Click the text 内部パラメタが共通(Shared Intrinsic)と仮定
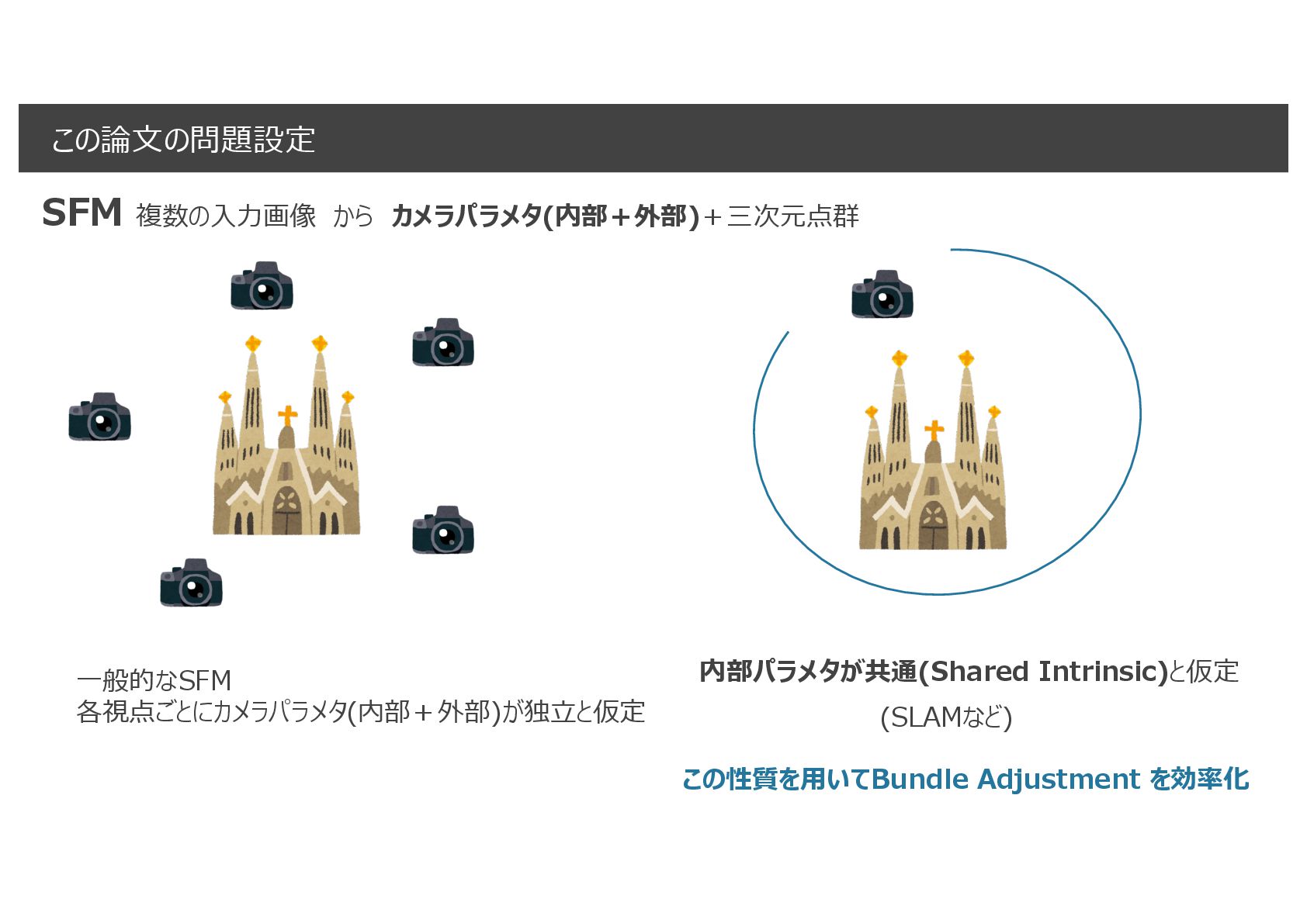Viewport: 1307px width, 923px height. pos(969,671)
